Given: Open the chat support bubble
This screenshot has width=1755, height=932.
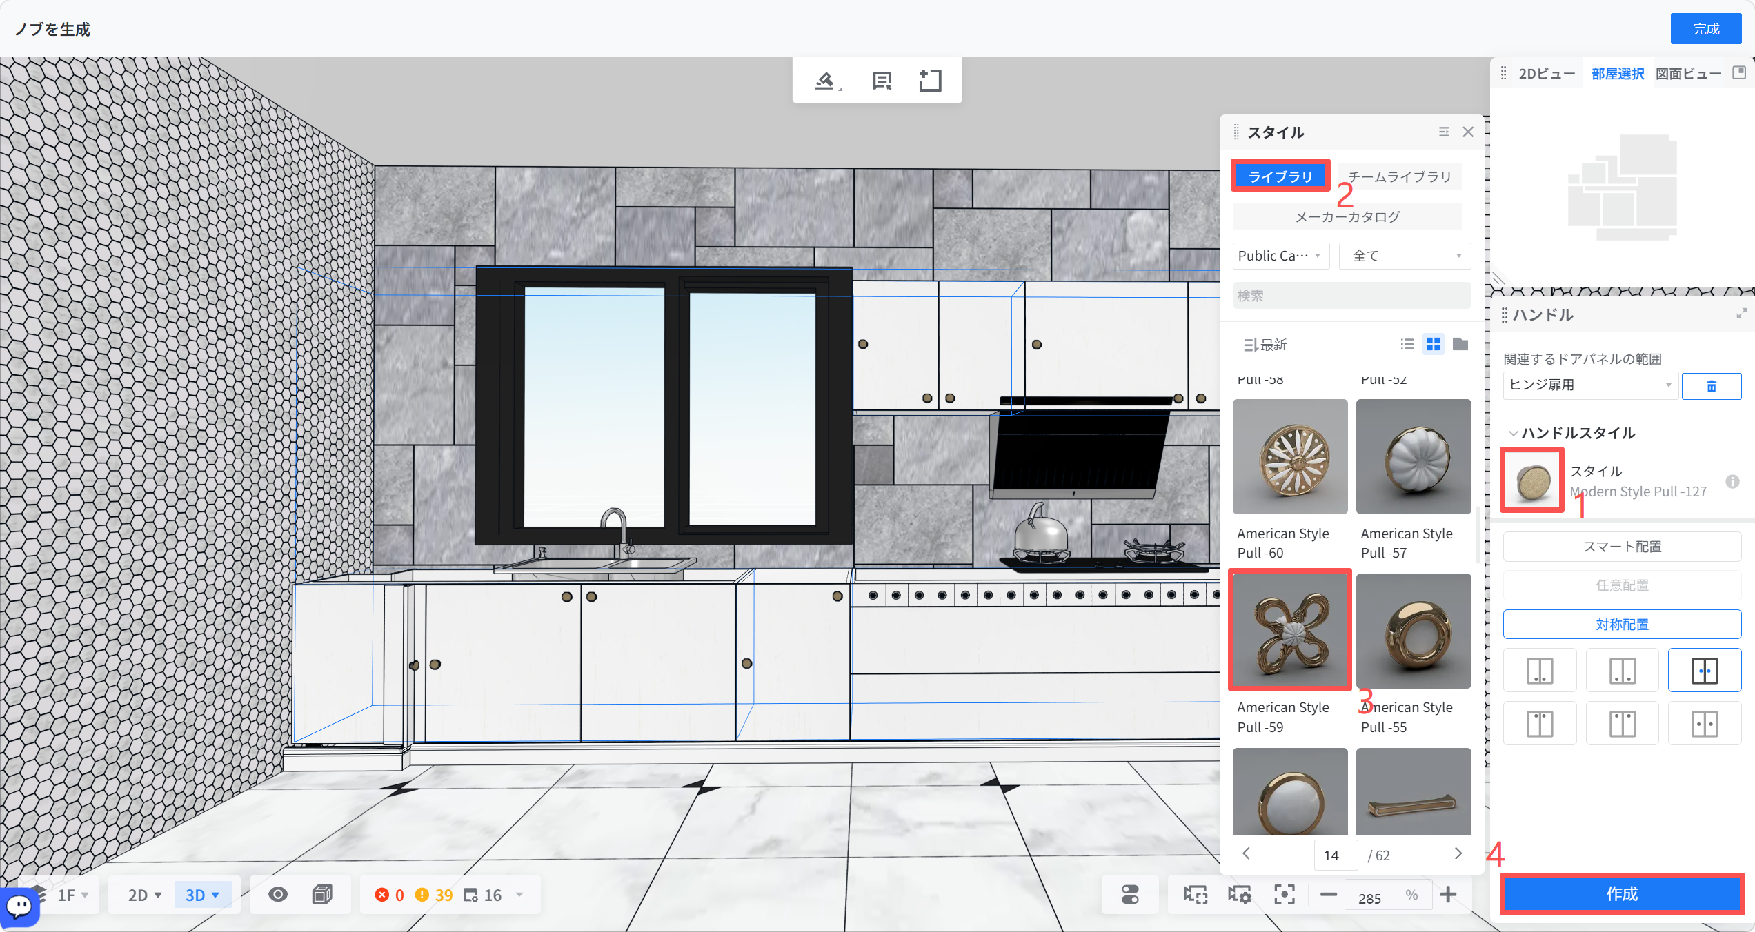Looking at the screenshot, I should [x=19, y=906].
